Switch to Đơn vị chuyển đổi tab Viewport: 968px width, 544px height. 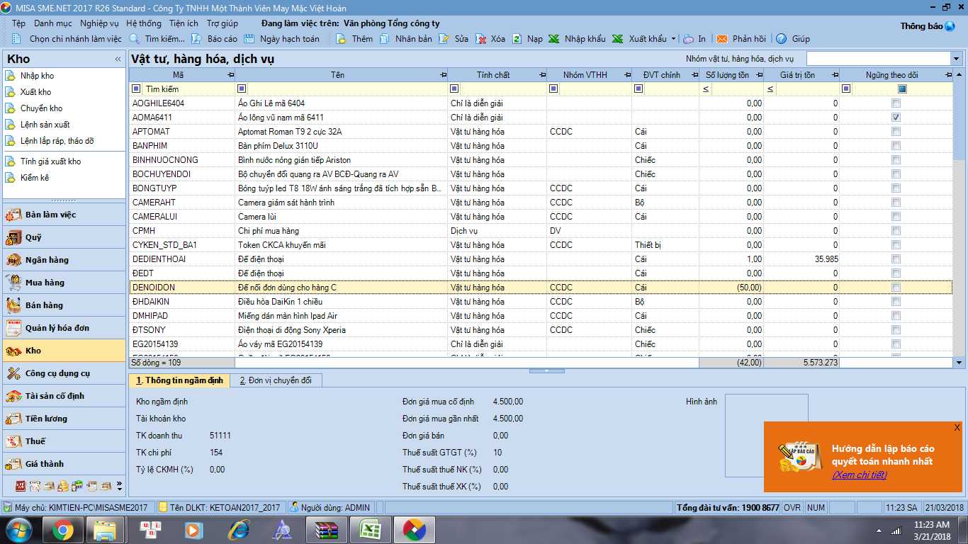tap(276, 380)
